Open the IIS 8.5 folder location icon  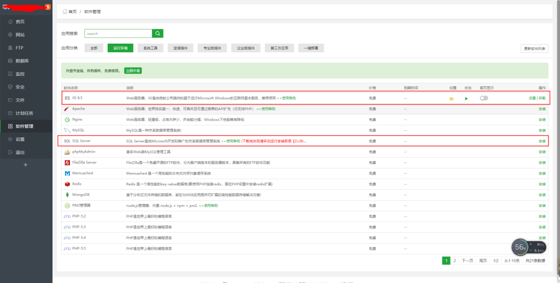pos(451,98)
